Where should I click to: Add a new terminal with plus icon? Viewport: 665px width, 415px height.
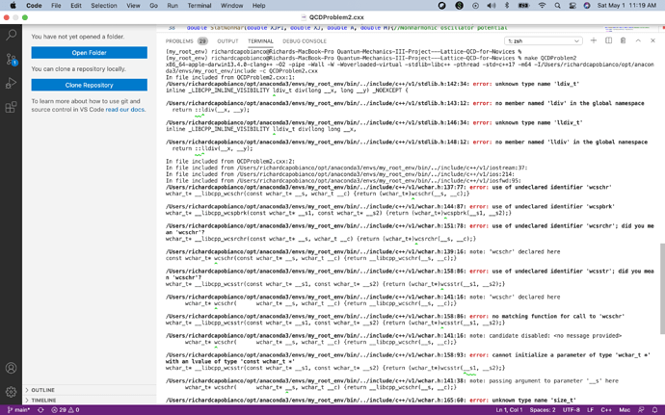[594, 40]
